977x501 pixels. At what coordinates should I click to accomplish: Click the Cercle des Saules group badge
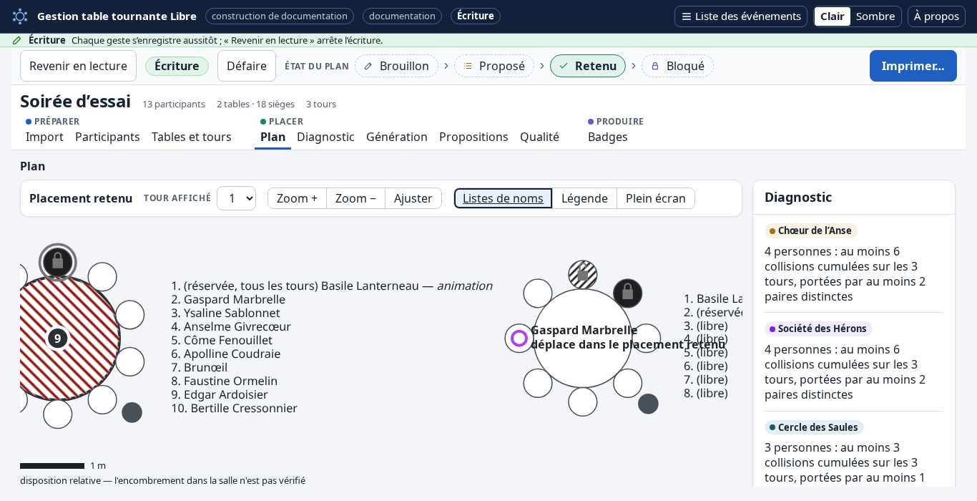[814, 427]
